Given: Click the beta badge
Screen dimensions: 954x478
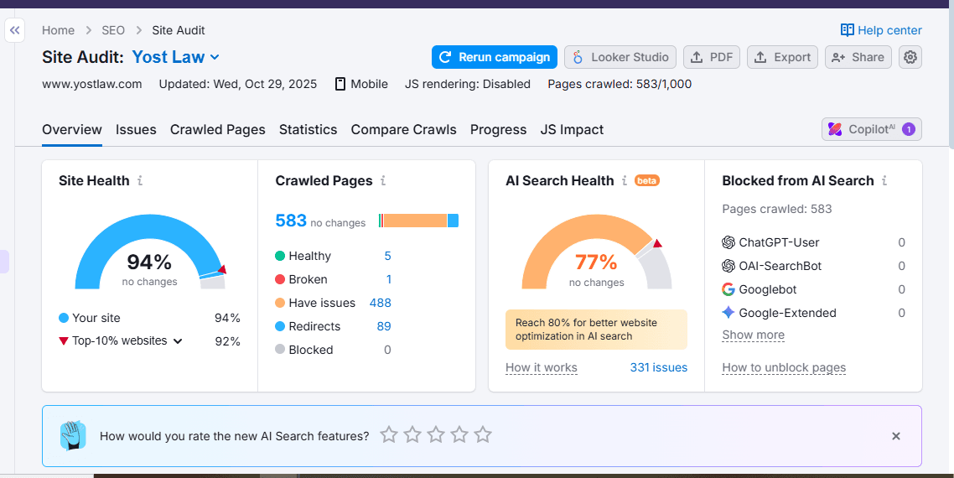Looking at the screenshot, I should 646,181.
